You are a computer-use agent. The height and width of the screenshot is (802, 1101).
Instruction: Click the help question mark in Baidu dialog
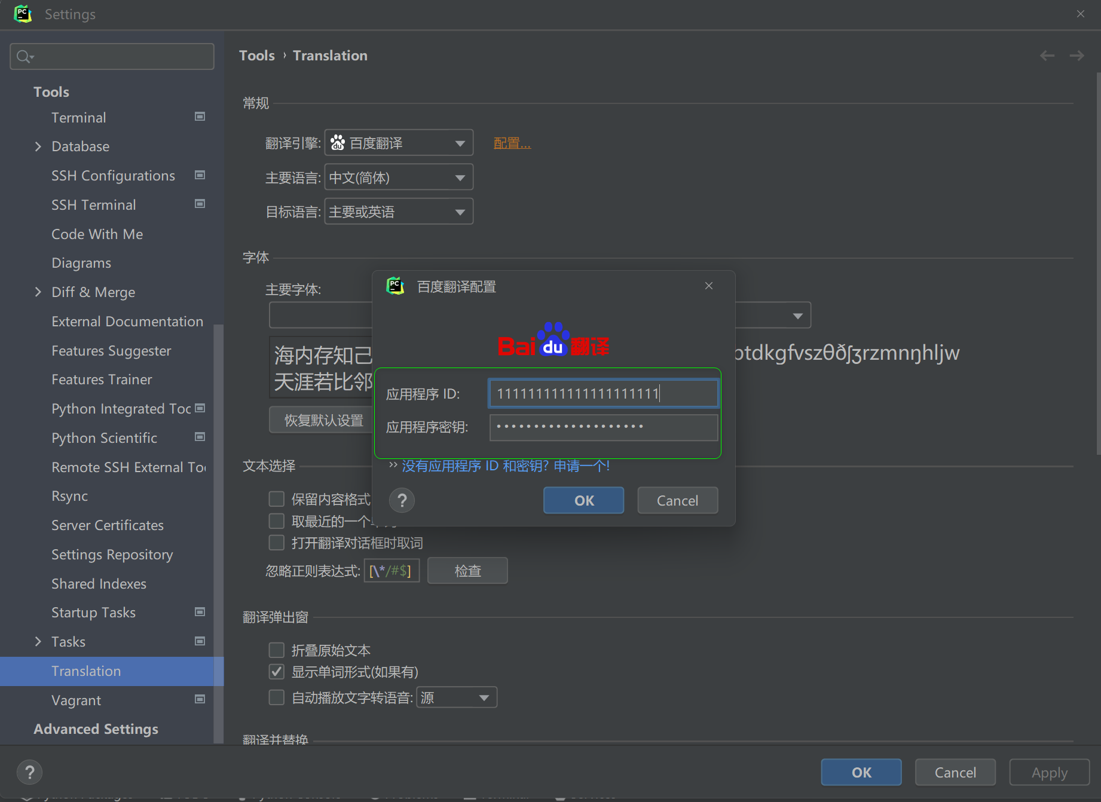pos(402,501)
